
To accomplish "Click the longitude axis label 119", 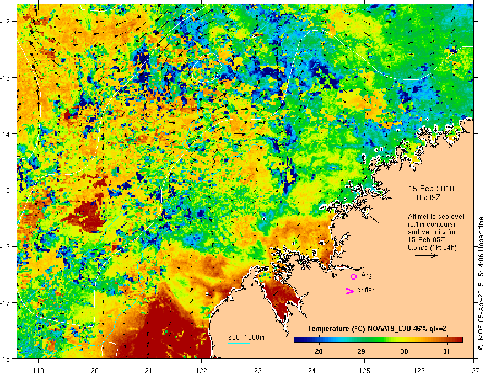I will pyautogui.click(x=39, y=371).
